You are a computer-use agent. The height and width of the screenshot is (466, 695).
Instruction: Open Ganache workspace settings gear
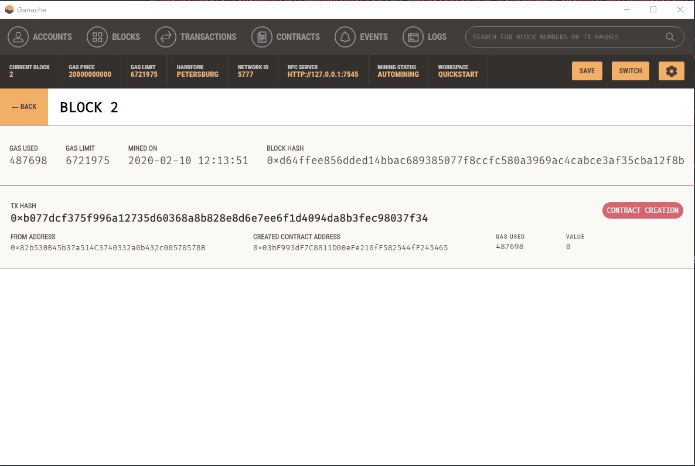(672, 70)
